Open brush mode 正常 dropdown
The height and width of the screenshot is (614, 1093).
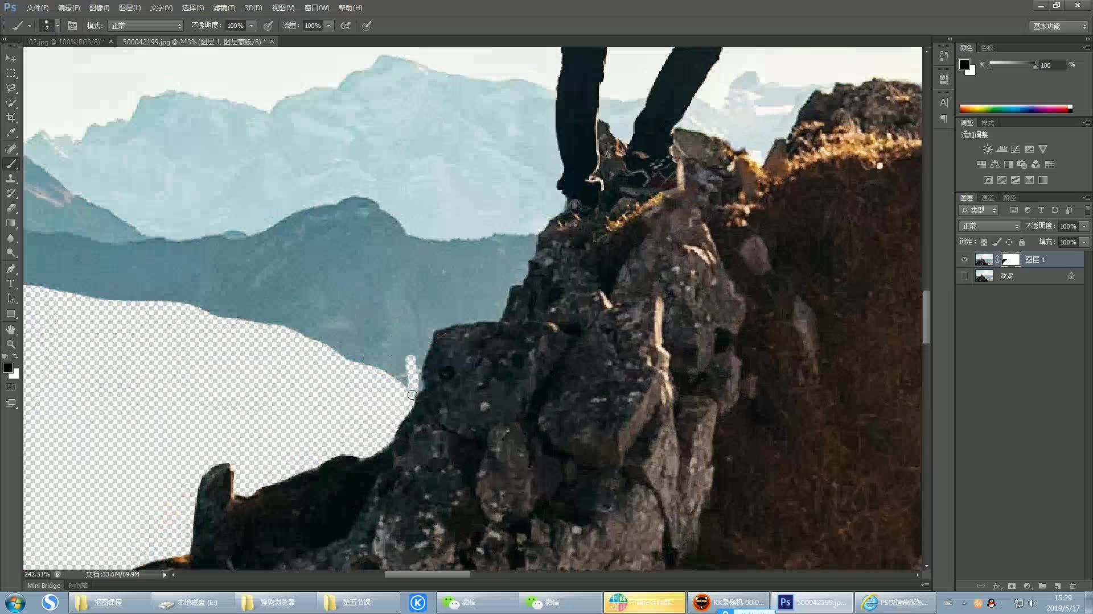[x=146, y=26]
